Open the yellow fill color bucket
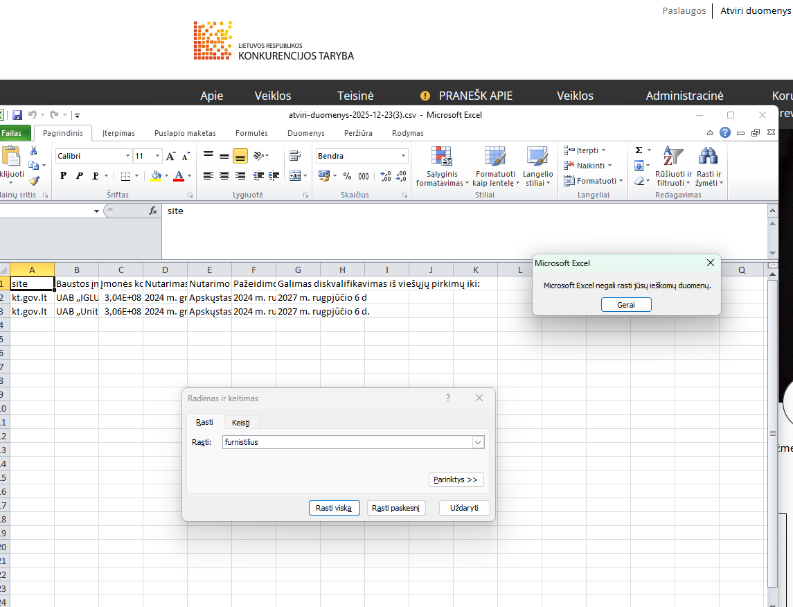Screen dimensions: 793x607 [x=157, y=176]
